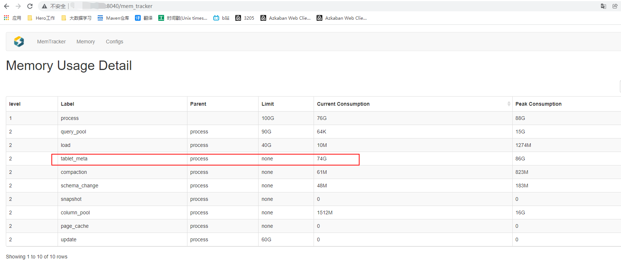Click the not-secure warning triangle icon
The width and height of the screenshot is (621, 273).
coord(44,6)
